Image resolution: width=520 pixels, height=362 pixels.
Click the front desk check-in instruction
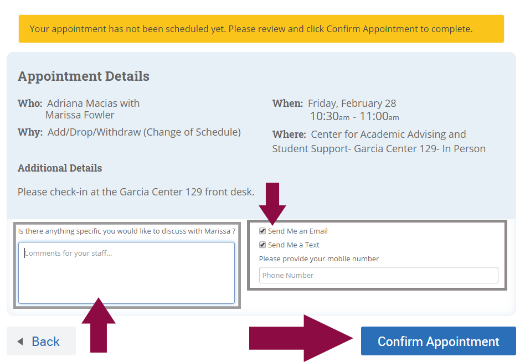coord(136,192)
